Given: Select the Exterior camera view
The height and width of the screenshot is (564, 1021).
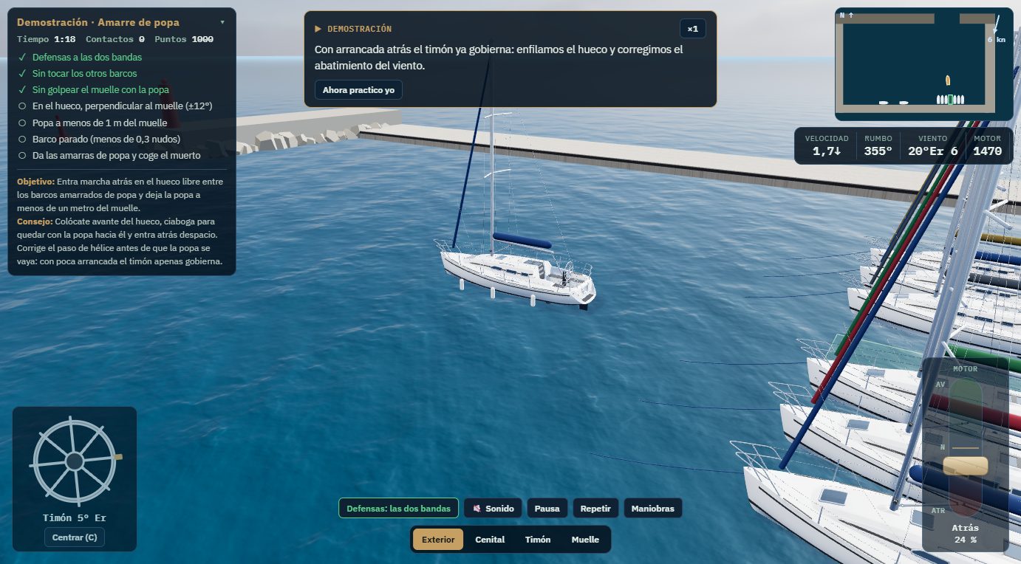Looking at the screenshot, I should [438, 540].
